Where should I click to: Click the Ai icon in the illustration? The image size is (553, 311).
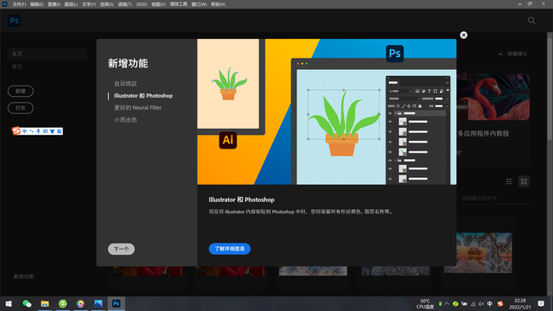pyautogui.click(x=228, y=140)
